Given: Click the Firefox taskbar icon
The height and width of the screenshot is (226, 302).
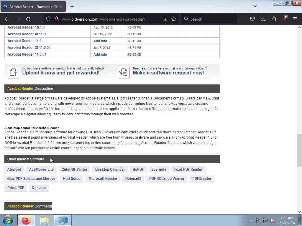Looking at the screenshot, I should click(26, 220).
